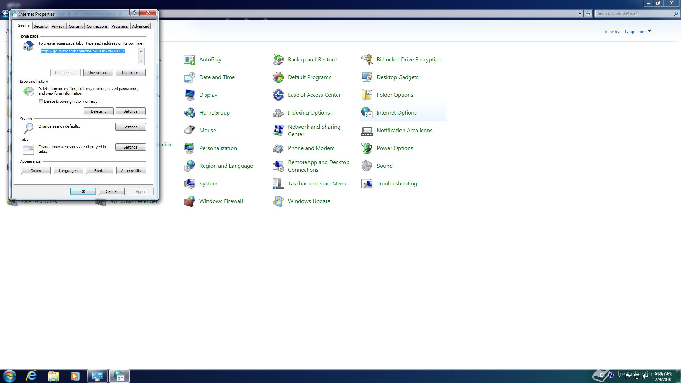
Task: Open the Personalization icon
Action: (x=190, y=148)
